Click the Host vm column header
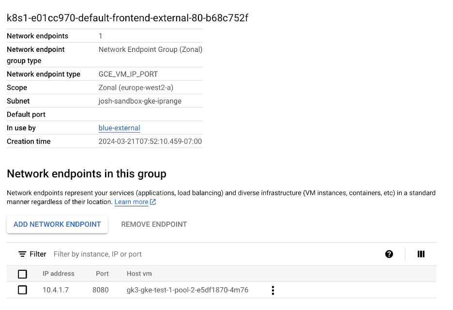Image resolution: width=453 pixels, height=310 pixels. pyautogui.click(x=139, y=274)
